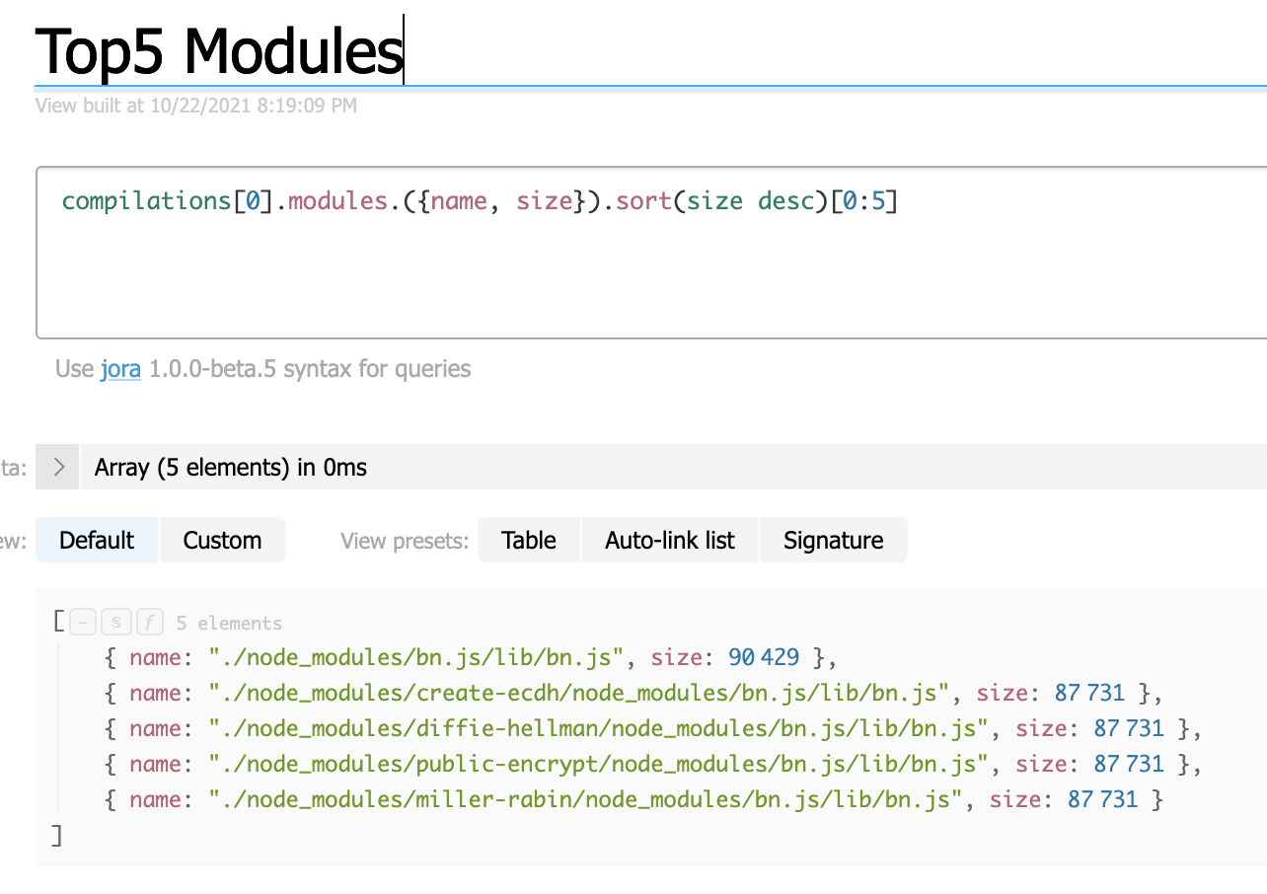Click 'sort' in the query text
The width and height of the screenshot is (1267, 894).
click(x=643, y=201)
